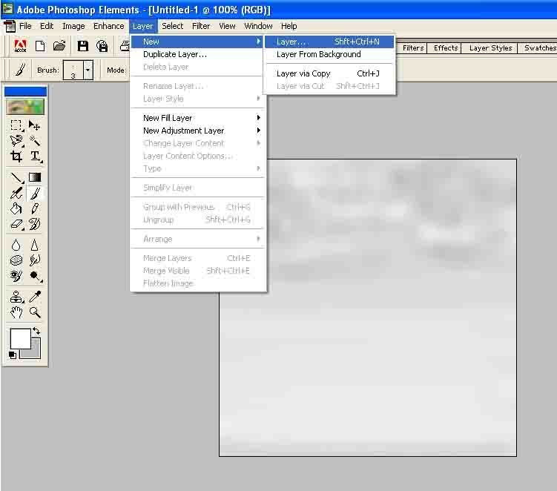Screen dimensions: 557x491
Task: Click Duplicate Layer... menu entry
Action: [x=175, y=54]
